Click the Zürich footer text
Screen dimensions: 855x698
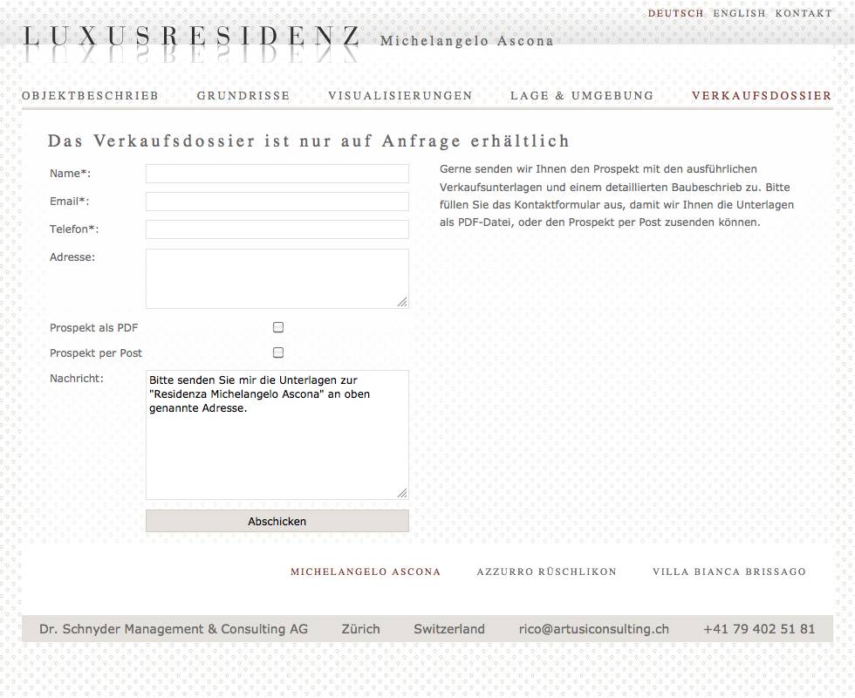(360, 629)
